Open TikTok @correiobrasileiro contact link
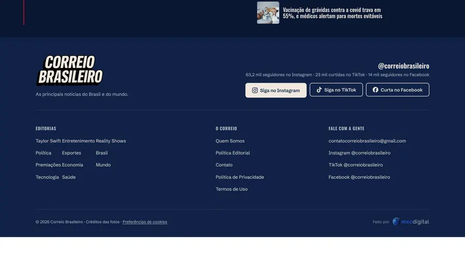This screenshot has width=465, height=261. point(355,165)
